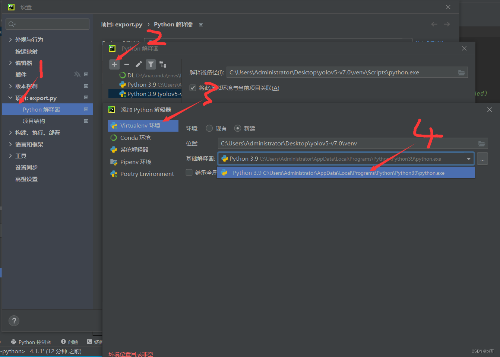Open 问题 tool window tab

[69, 342]
